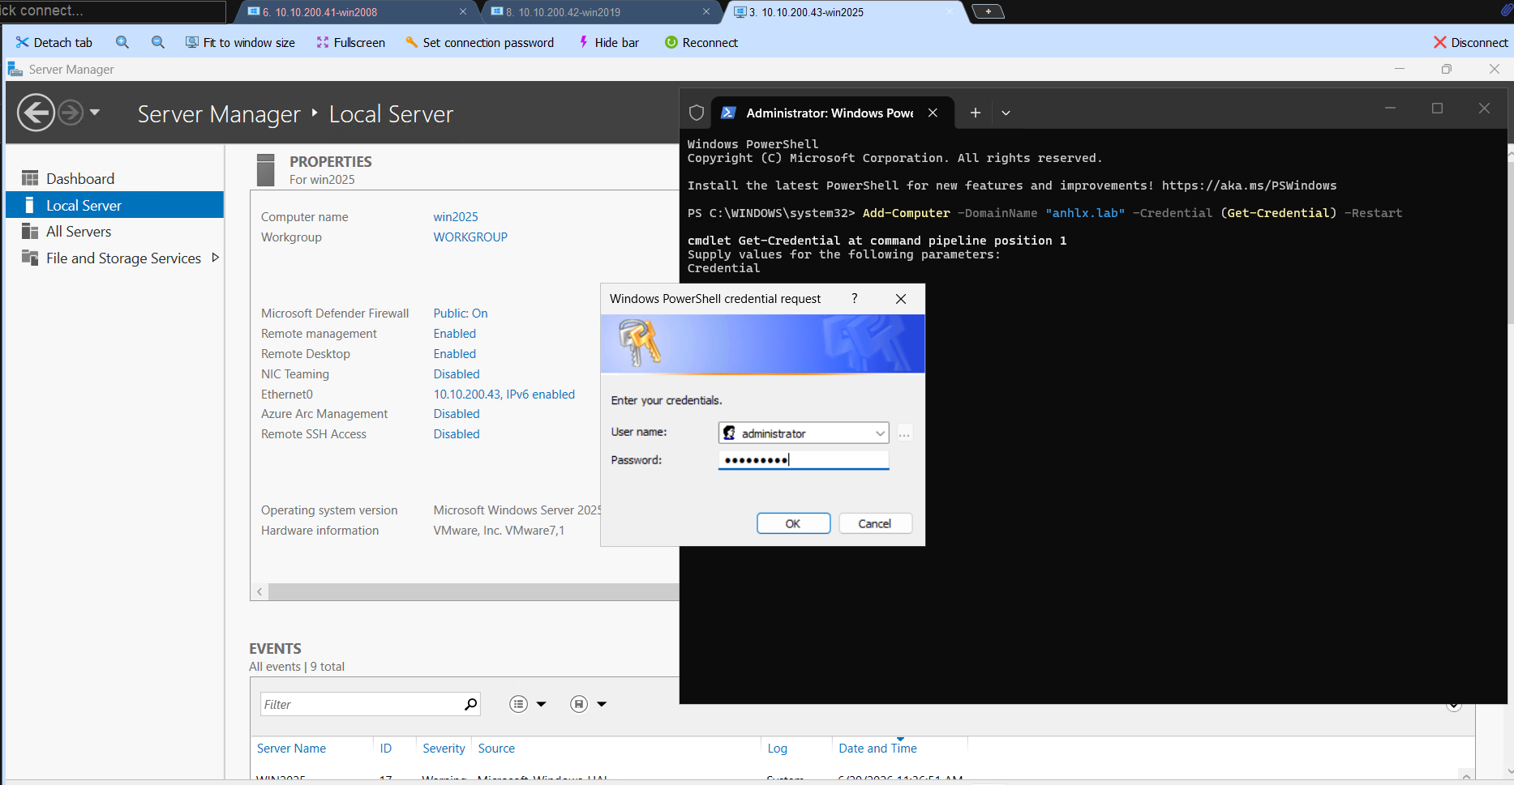Open the navigation history dropdown
This screenshot has height=785, width=1514.
(95, 112)
